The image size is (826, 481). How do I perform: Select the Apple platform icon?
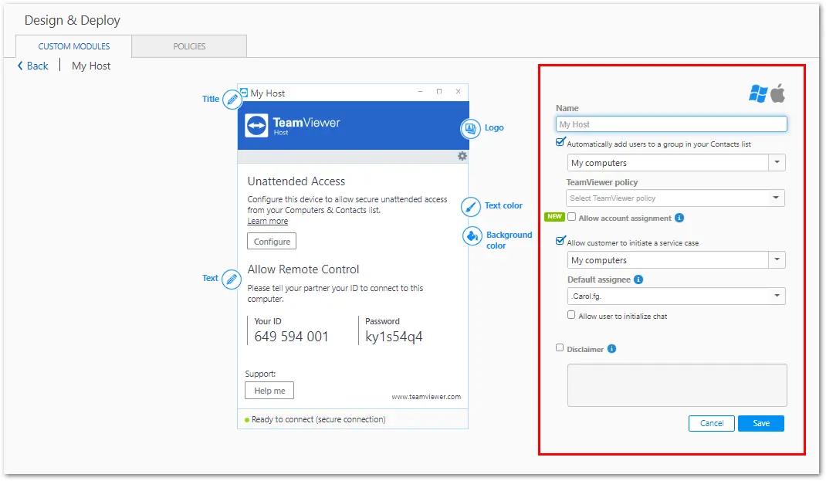coord(778,93)
